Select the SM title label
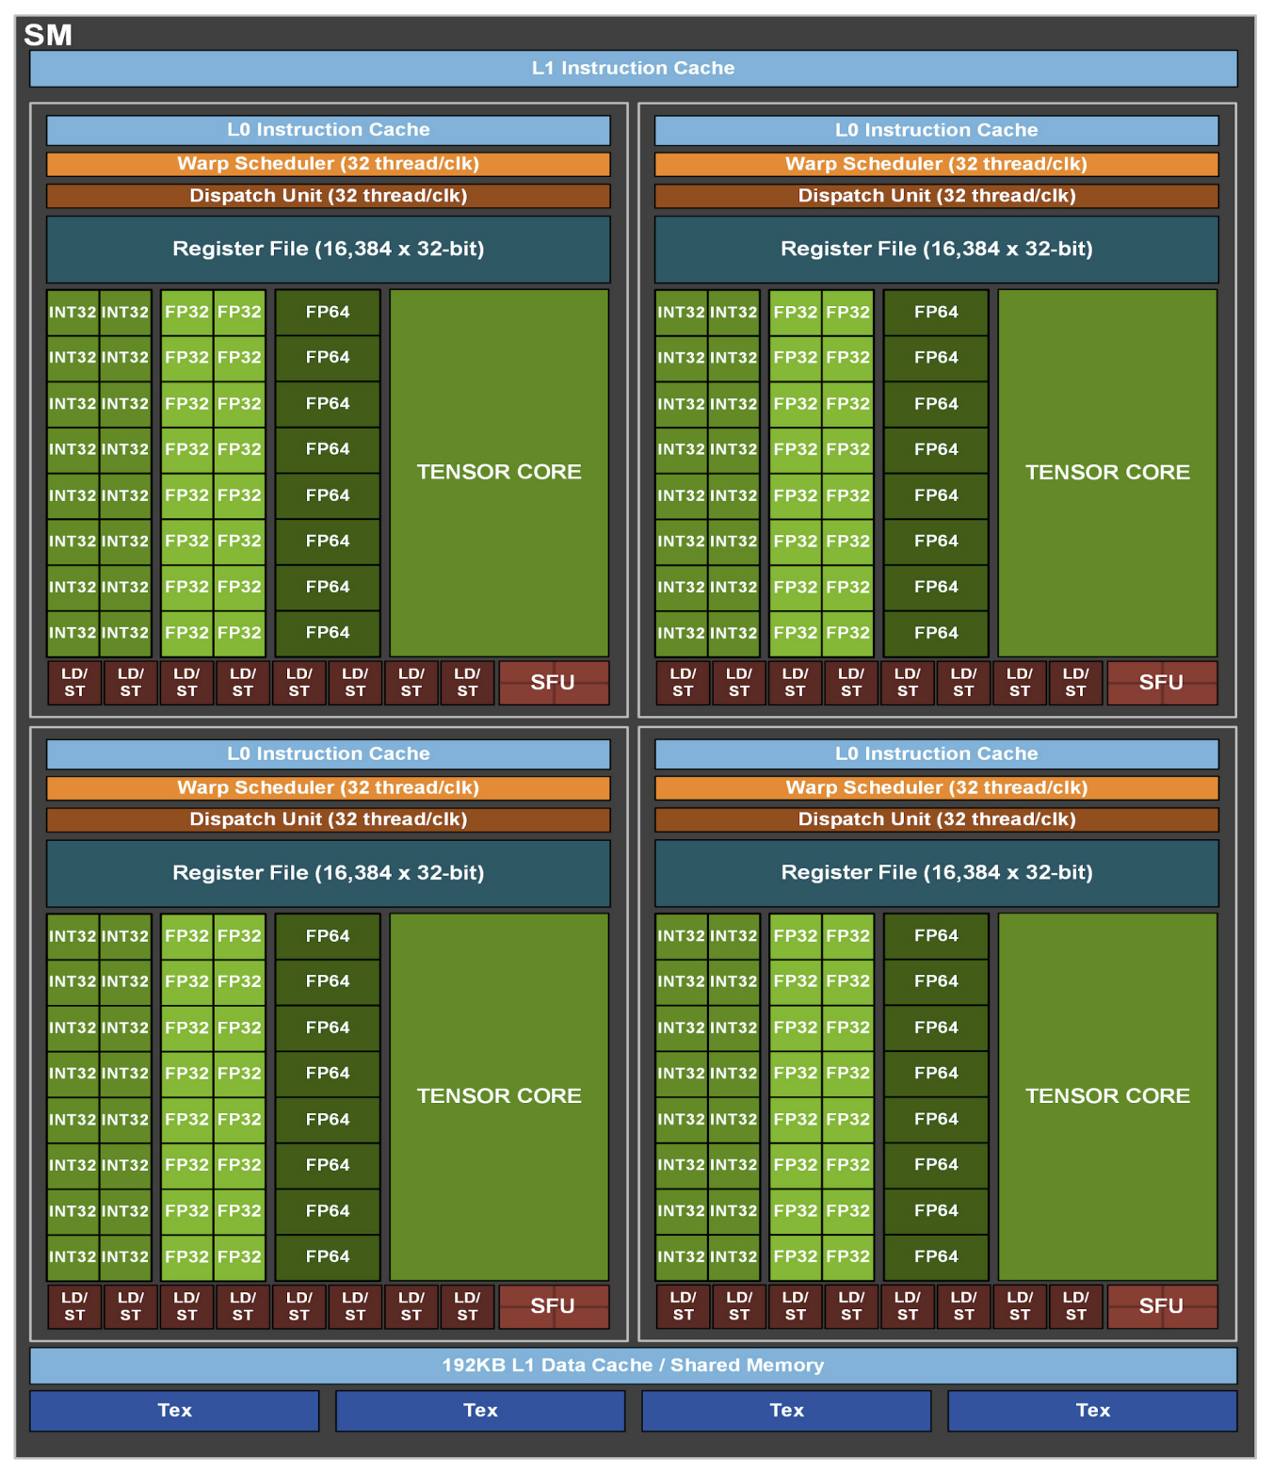This screenshot has height=1473, width=1273. click(48, 35)
